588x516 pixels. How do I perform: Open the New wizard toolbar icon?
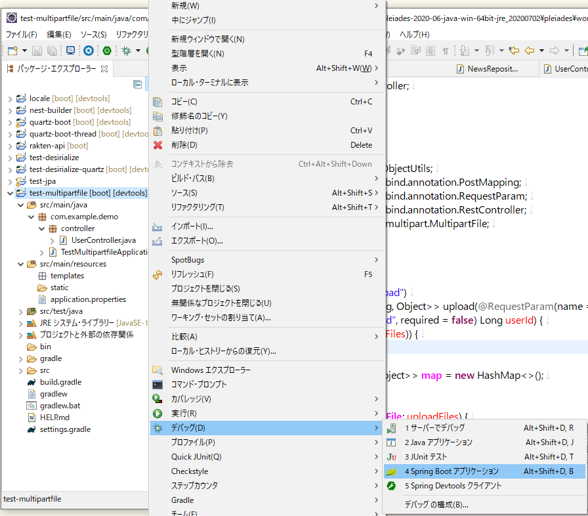pos(12,50)
